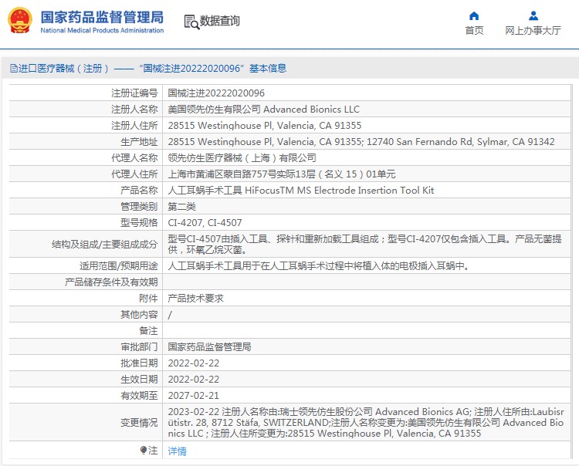This screenshot has height=466, width=579.
Task: Click 国家药品监督管理局 site title
Action: click(x=102, y=17)
